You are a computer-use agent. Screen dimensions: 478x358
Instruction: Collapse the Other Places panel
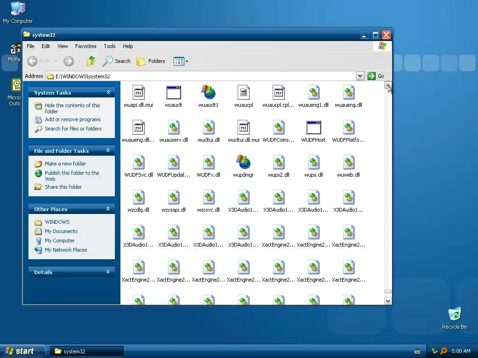[x=108, y=209]
